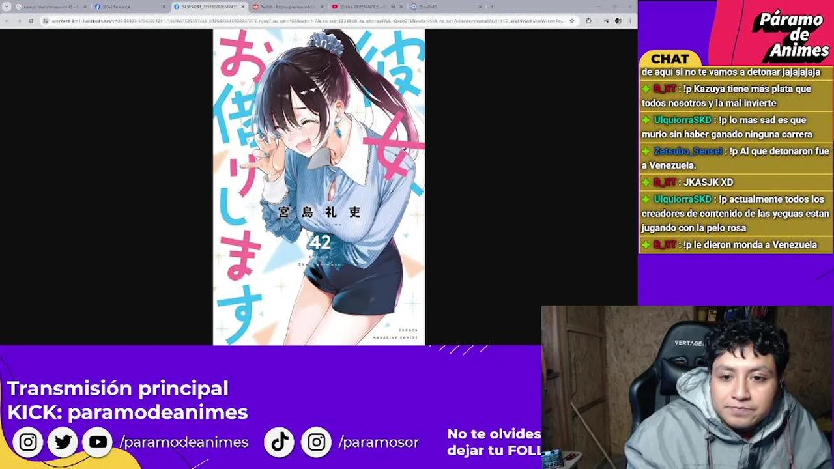The height and width of the screenshot is (469, 834).
Task: Click 'No te olvides dejar tu FOLL' text
Action: coord(494,442)
